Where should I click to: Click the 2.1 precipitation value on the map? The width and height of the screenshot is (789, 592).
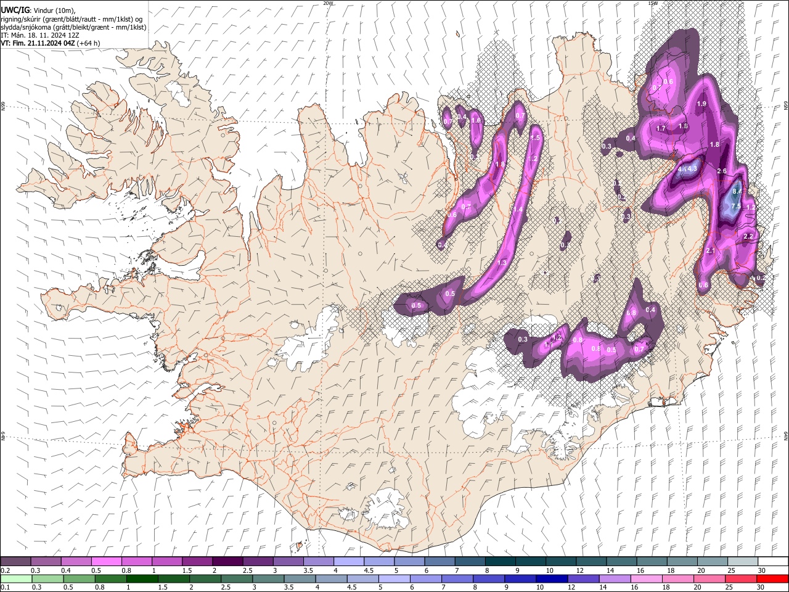click(x=709, y=251)
